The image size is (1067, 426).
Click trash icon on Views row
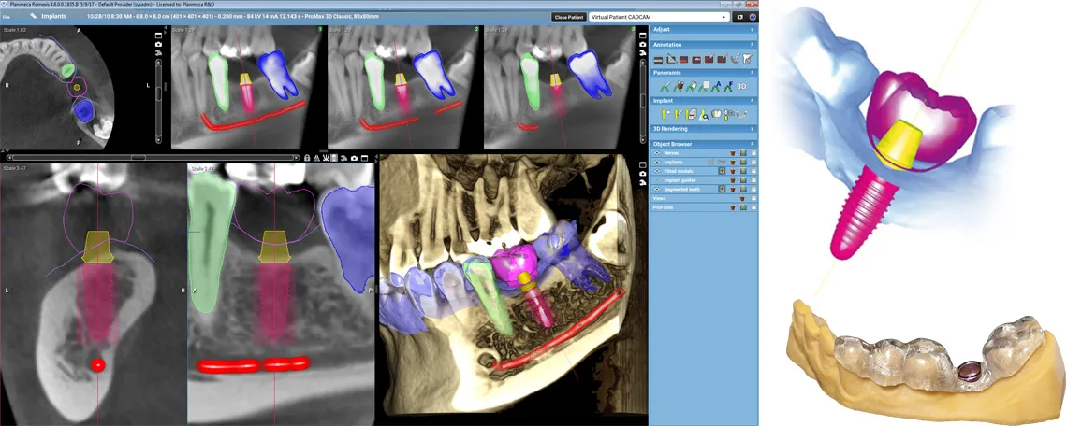click(742, 198)
